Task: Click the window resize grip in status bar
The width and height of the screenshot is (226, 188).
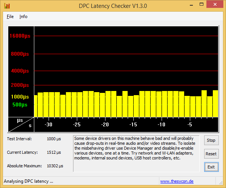Action: 221,183
